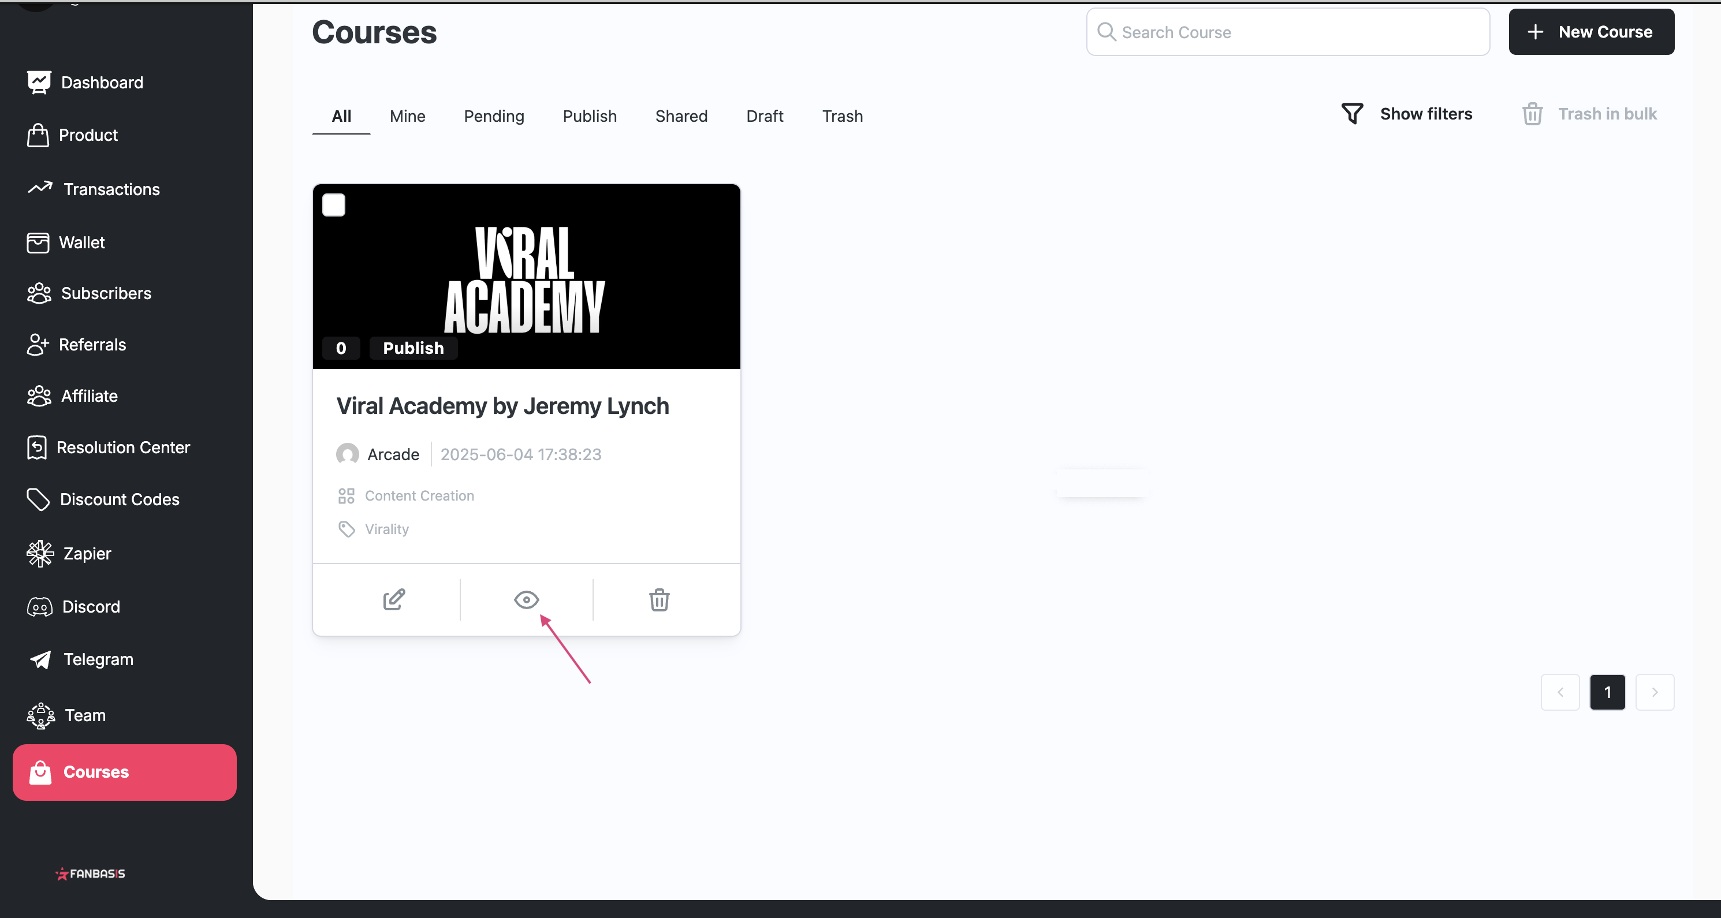Viewport: 1721px width, 918px height.
Task: Click the New Course button
Action: 1592,31
